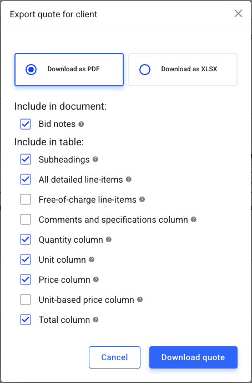Enable Free-of-charge line-items checkbox

(x=26, y=199)
